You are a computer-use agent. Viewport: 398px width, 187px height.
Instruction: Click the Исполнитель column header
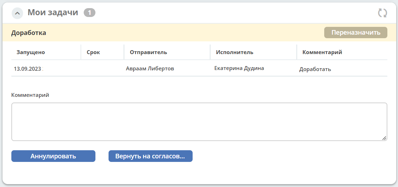(235, 52)
